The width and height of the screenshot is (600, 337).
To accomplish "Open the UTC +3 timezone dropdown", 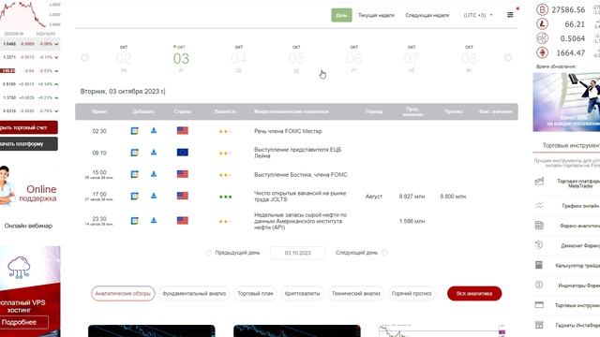I will pyautogui.click(x=478, y=15).
